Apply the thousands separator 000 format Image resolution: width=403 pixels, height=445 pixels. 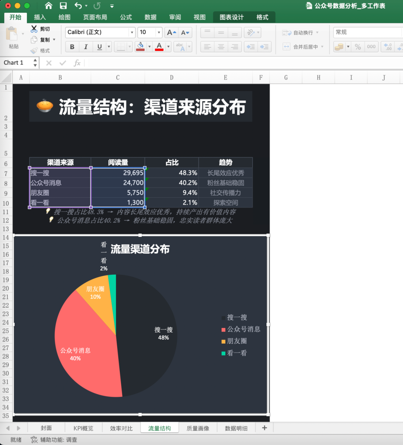coord(371,47)
